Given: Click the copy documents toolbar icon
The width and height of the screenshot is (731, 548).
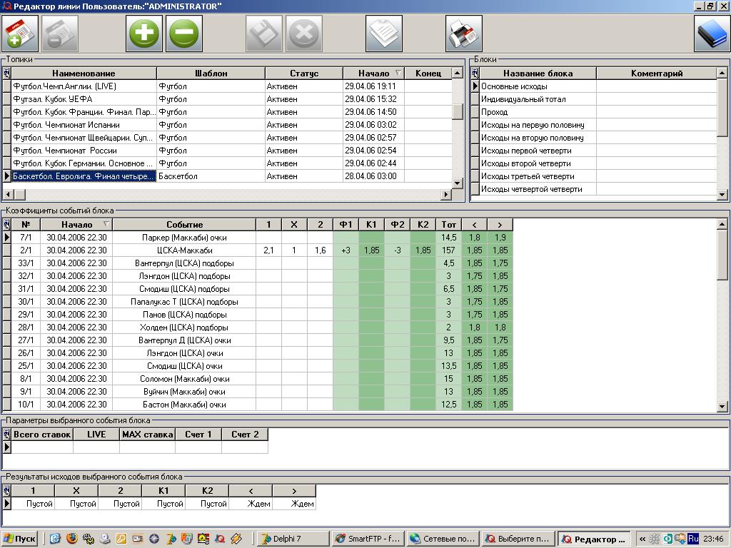Looking at the screenshot, I should point(384,34).
